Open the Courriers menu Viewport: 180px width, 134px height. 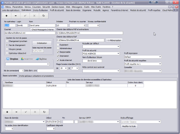[36, 7]
